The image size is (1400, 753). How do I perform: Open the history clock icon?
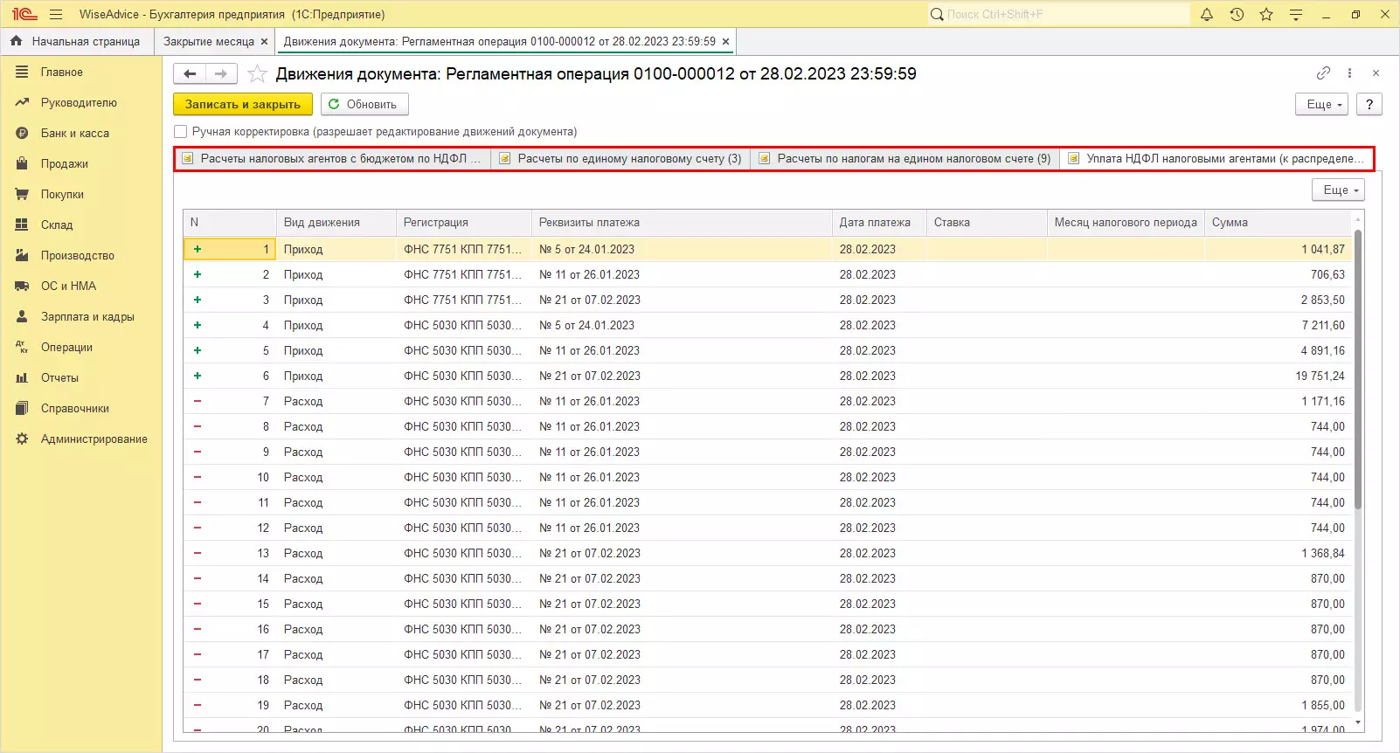pyautogui.click(x=1237, y=14)
